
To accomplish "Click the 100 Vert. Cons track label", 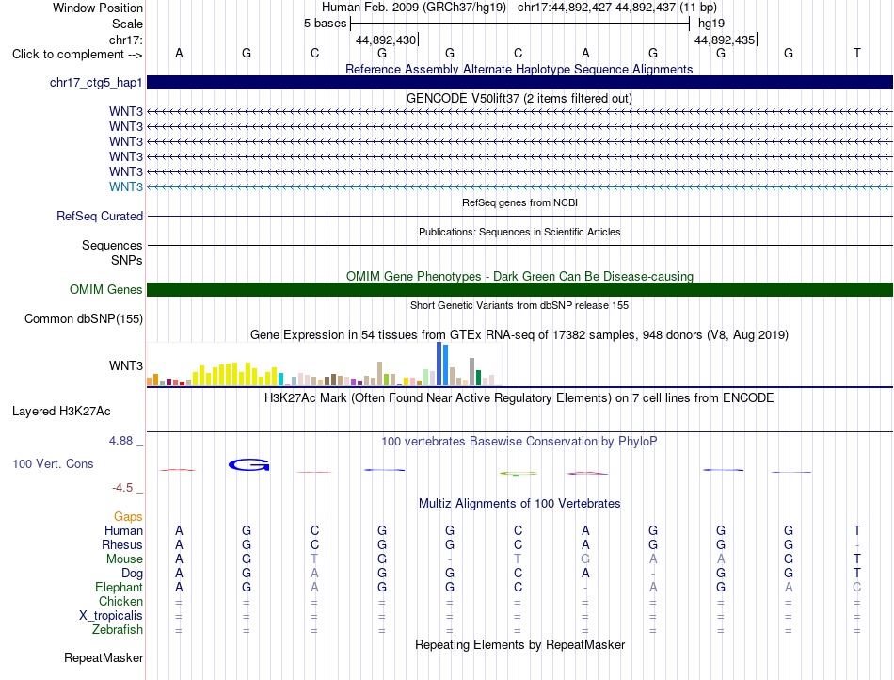I will [x=53, y=463].
